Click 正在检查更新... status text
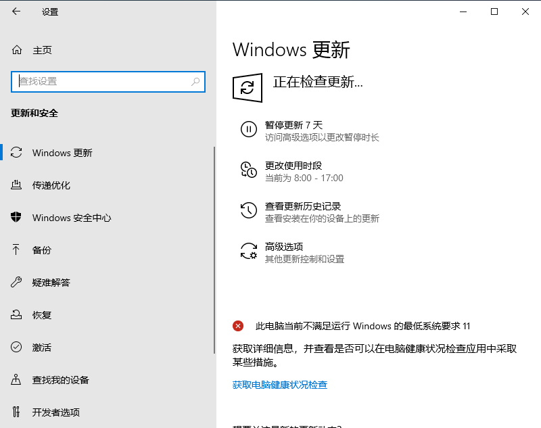 (x=318, y=82)
